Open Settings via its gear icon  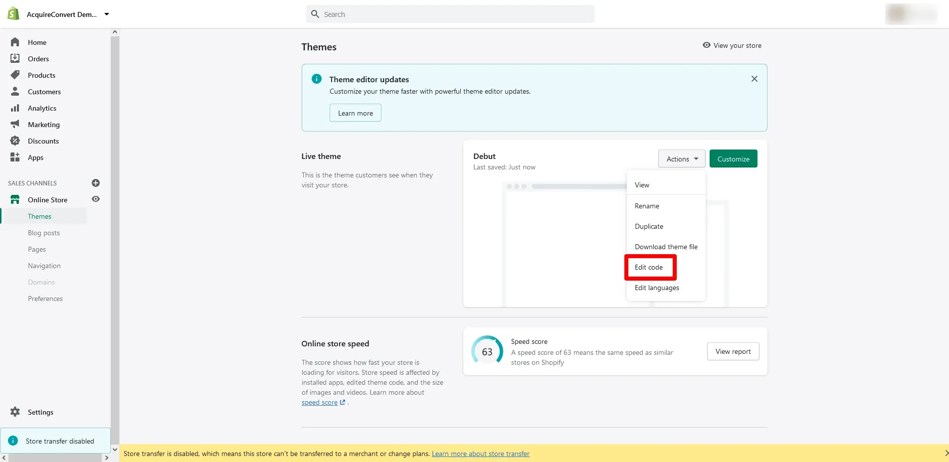click(15, 412)
